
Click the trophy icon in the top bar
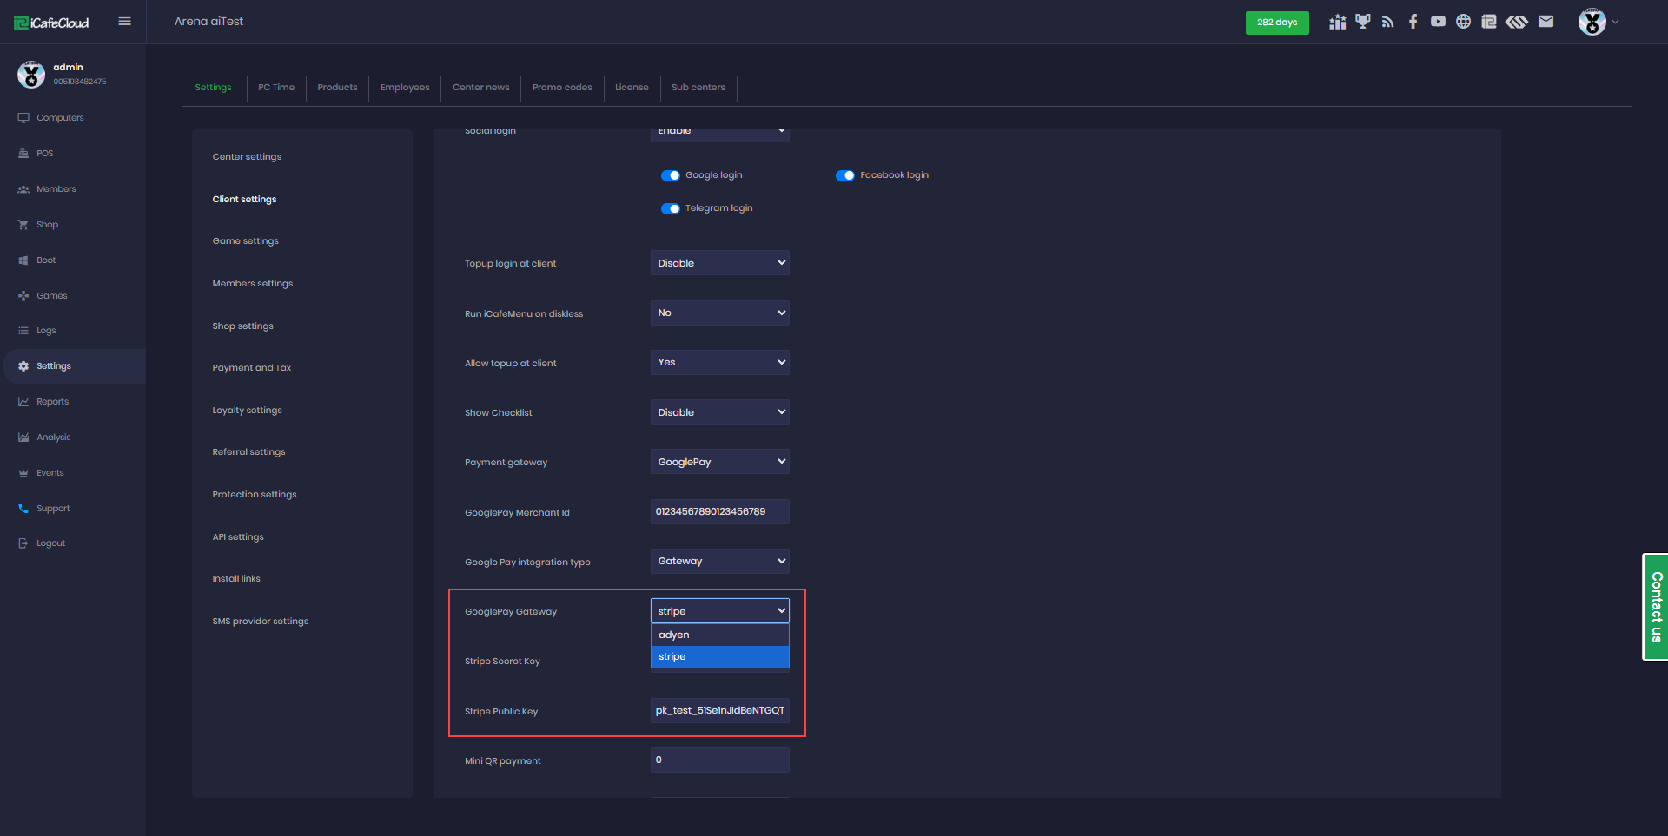click(x=1362, y=22)
